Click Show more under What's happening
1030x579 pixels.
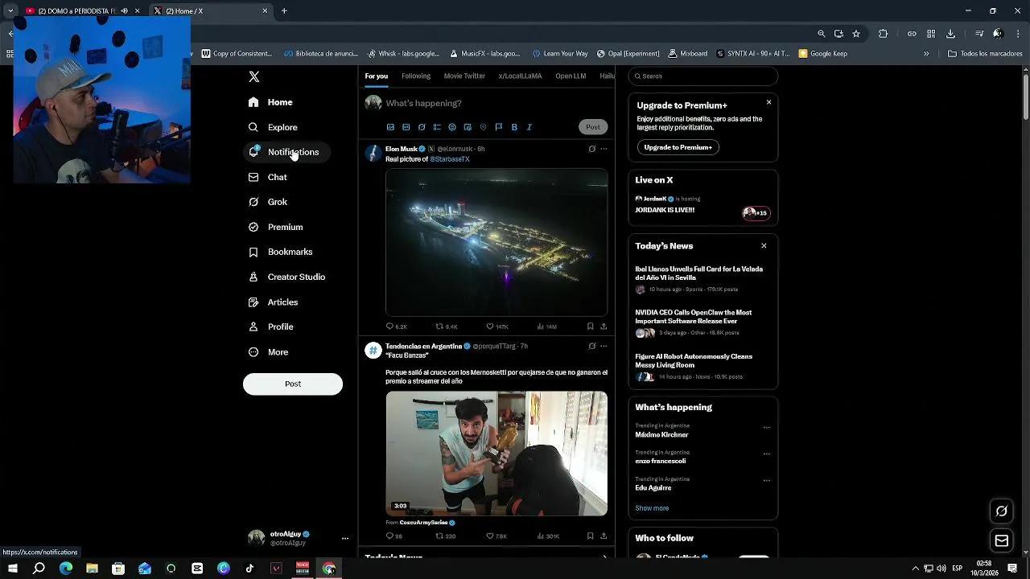[652, 508]
